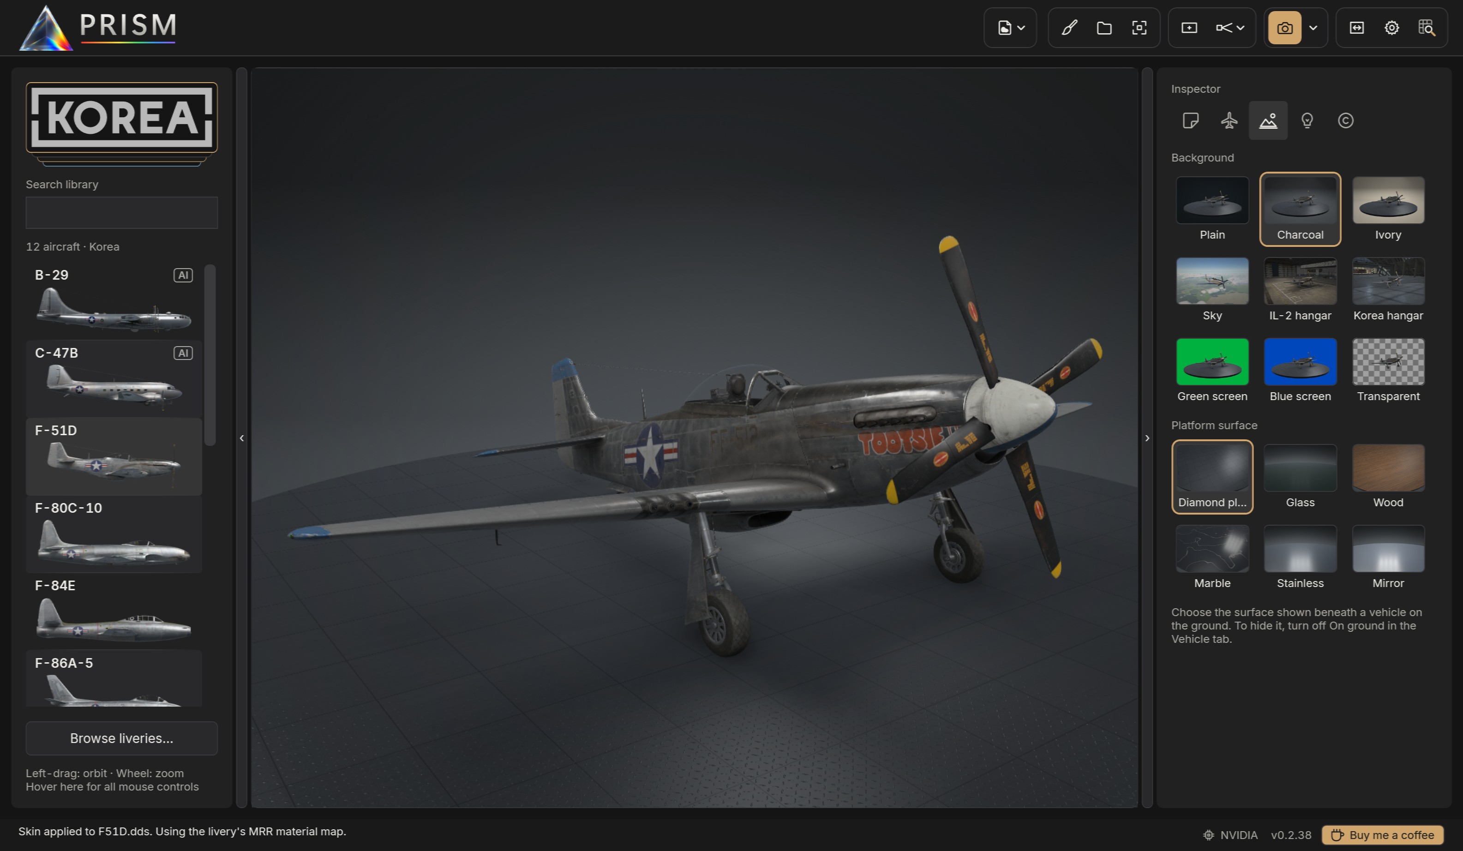Viewport: 1463px width, 851px height.
Task: Switch to the lightbulb Lighting tab
Action: click(x=1307, y=121)
